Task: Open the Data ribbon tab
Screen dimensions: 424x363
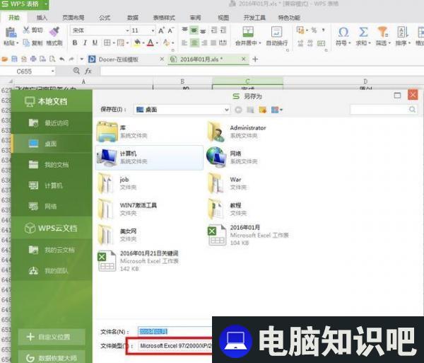Action: pyautogui.click(x=133, y=18)
